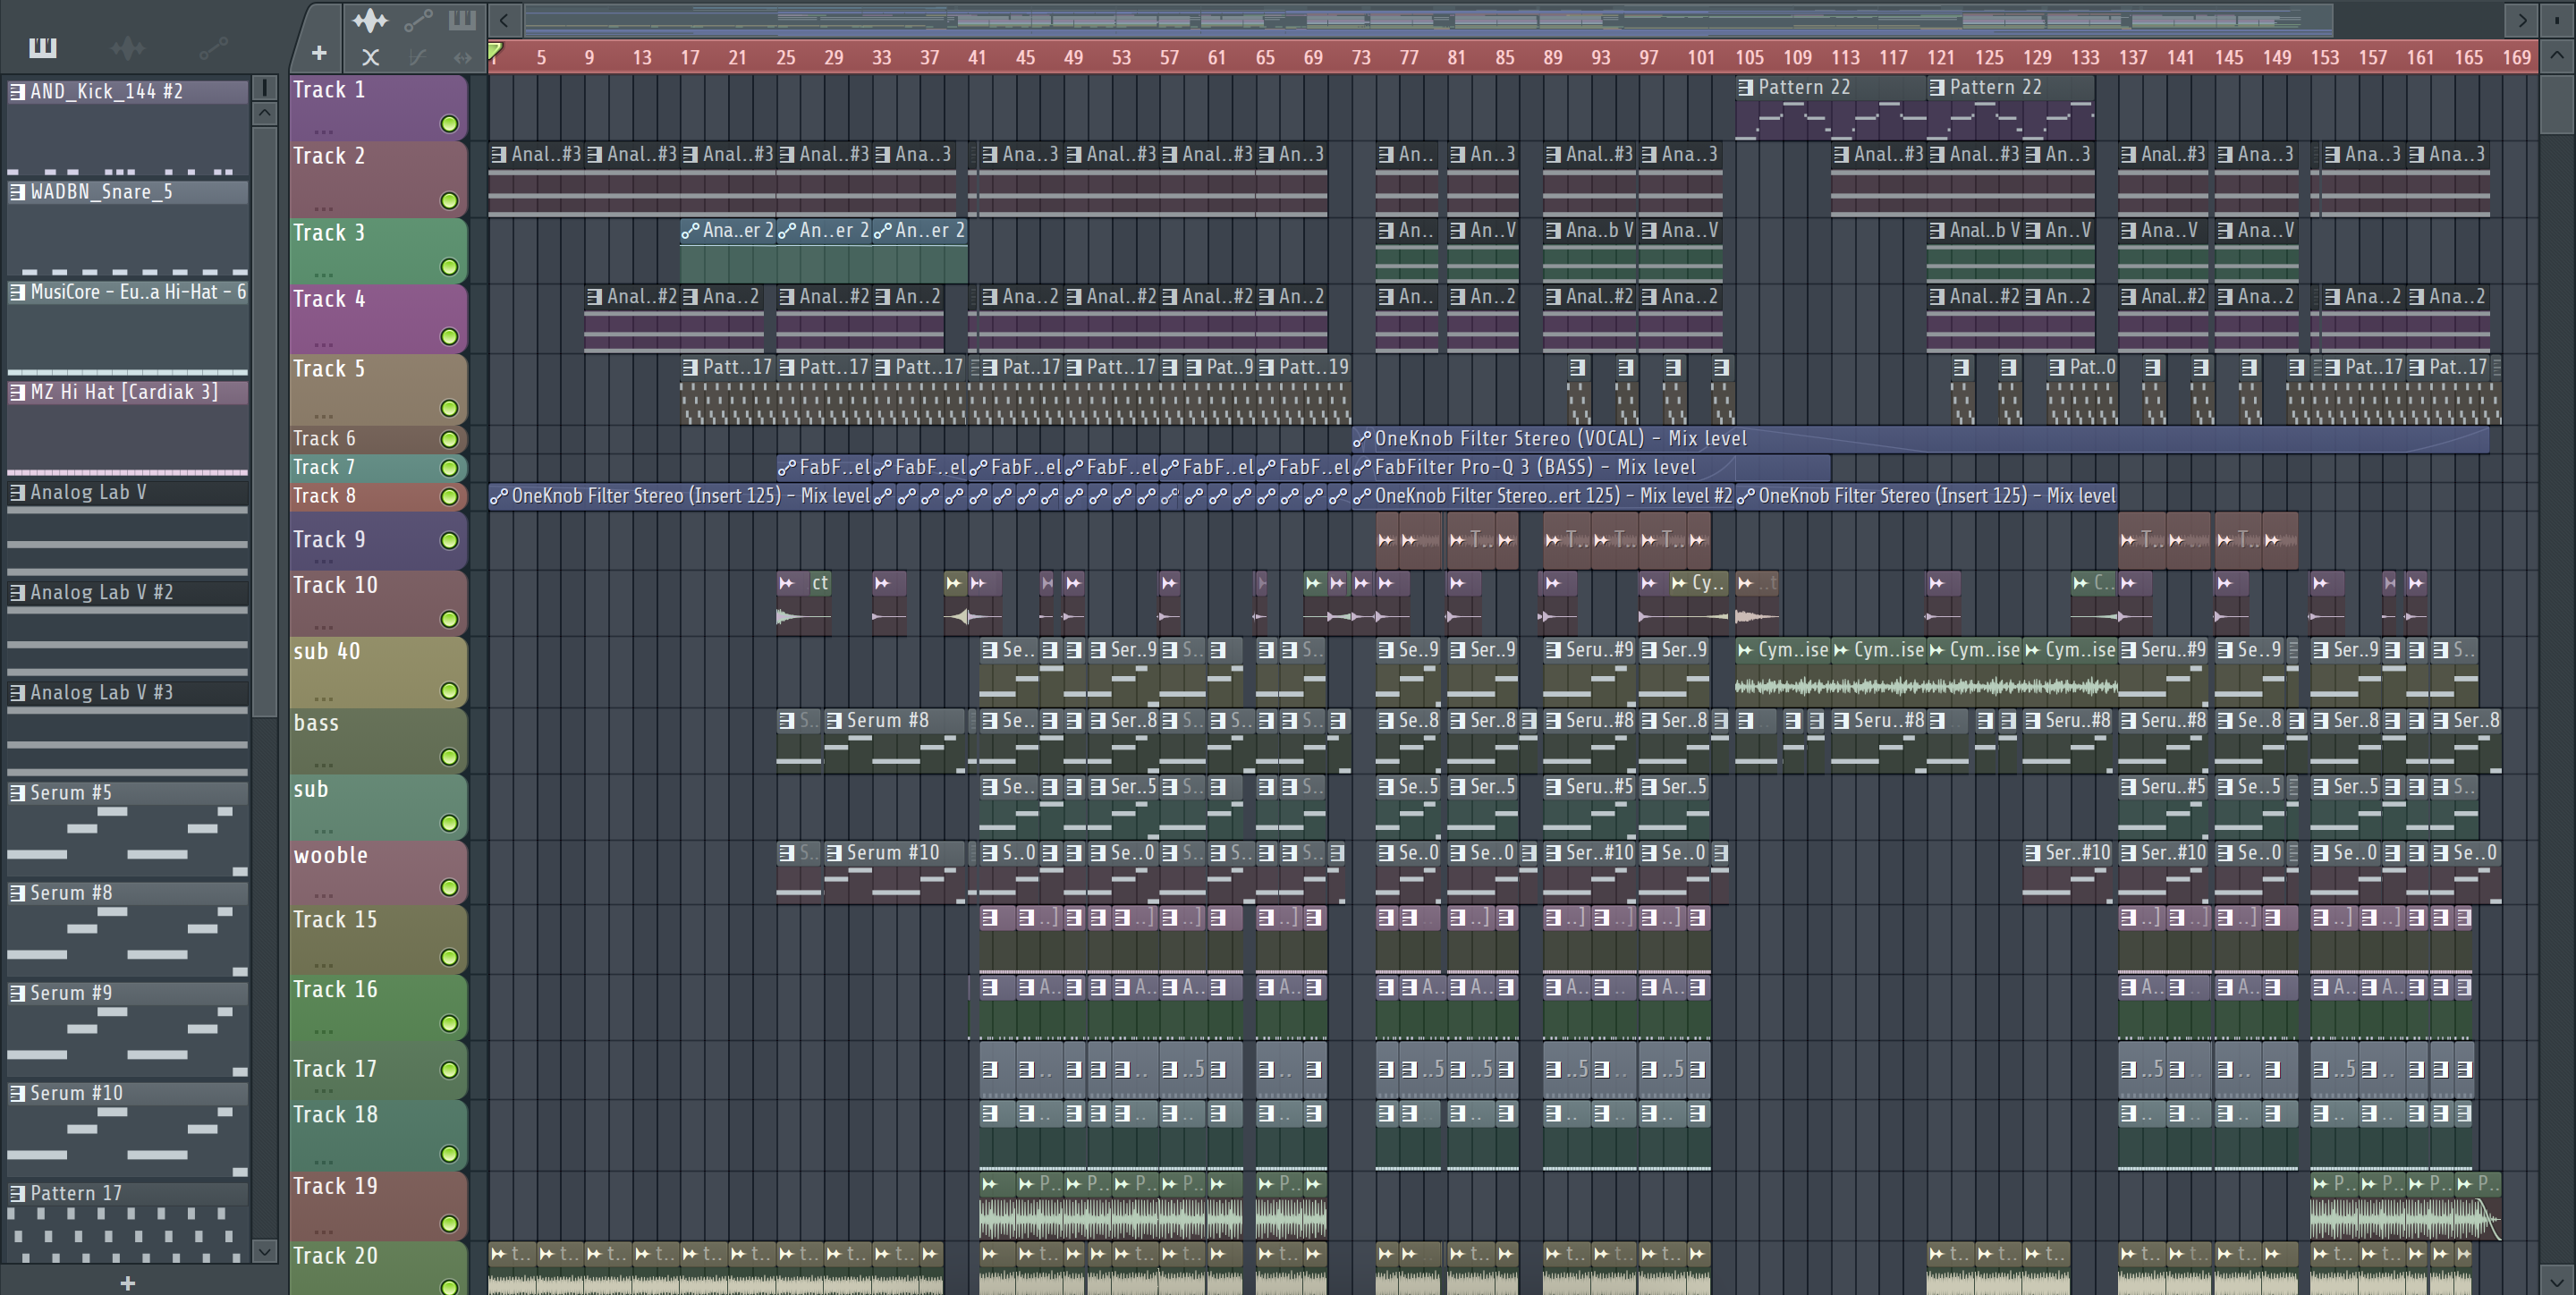
Task: Select the audio clip filter icon in picker
Action: coord(128,47)
